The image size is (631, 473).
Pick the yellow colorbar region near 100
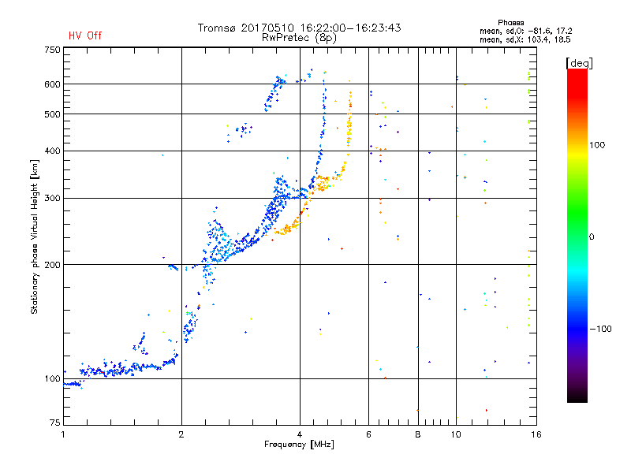click(577, 151)
